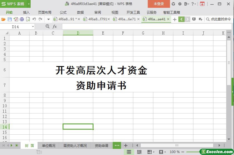
Task: Save the workbook with the floppy icon
Action: click(10, 19)
